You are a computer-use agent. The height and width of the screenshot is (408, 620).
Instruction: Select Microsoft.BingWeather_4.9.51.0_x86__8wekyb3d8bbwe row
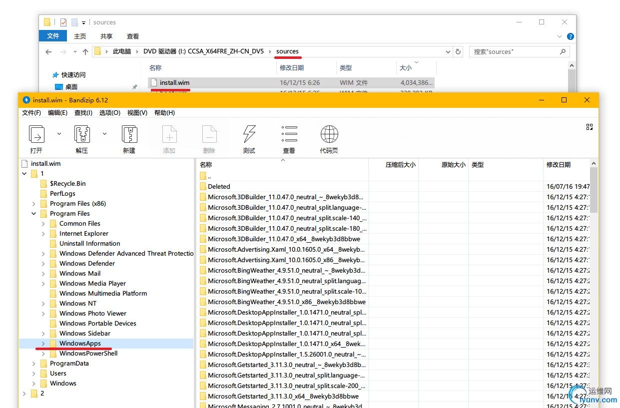[284, 302]
